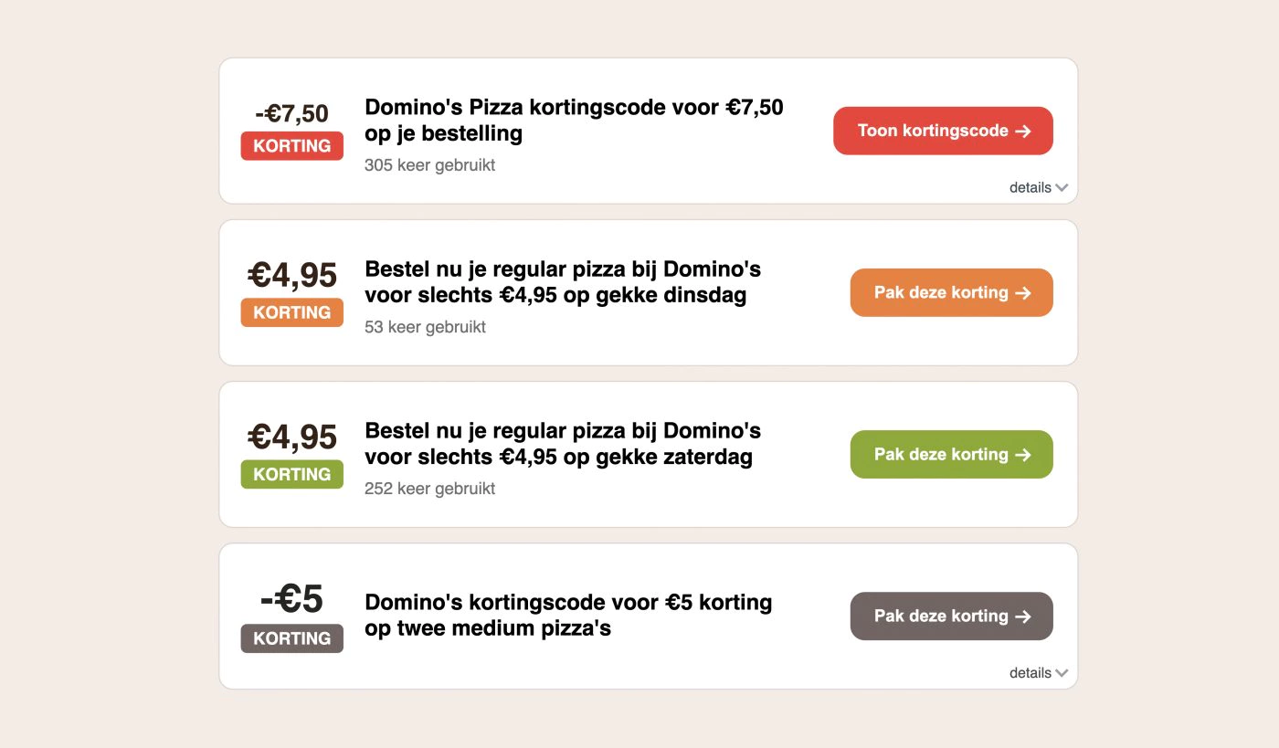Image resolution: width=1279 pixels, height=748 pixels.
Task: Click the arrow icon on the orange button
Action: pyautogui.click(x=1023, y=293)
